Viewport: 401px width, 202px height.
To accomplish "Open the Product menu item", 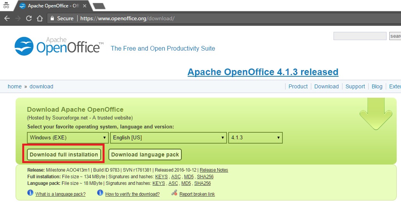I will (298, 86).
